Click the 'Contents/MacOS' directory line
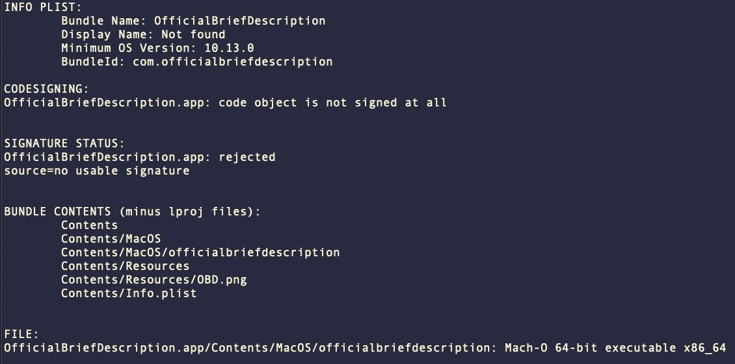The image size is (735, 364). point(111,239)
